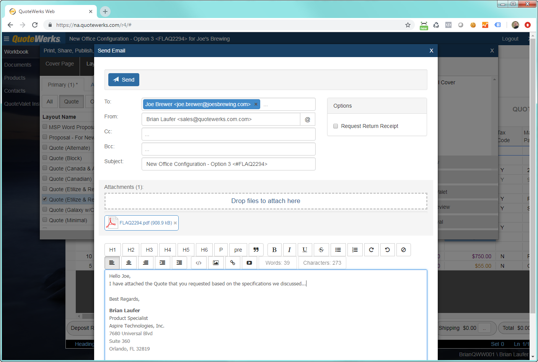Uncheck the checked Quote (Etilize & Re layout
538x362 pixels.
tap(45, 199)
